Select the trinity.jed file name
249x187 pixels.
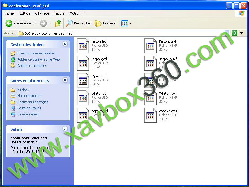[x=99, y=94]
